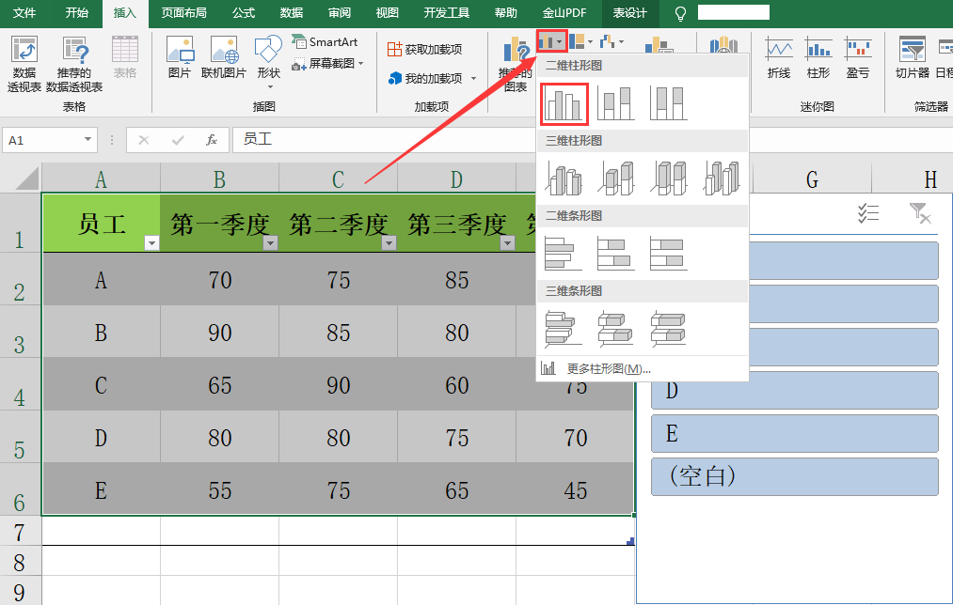The height and width of the screenshot is (605, 953).
Task: Open 更多柱形图 more column charts
Action: point(642,369)
